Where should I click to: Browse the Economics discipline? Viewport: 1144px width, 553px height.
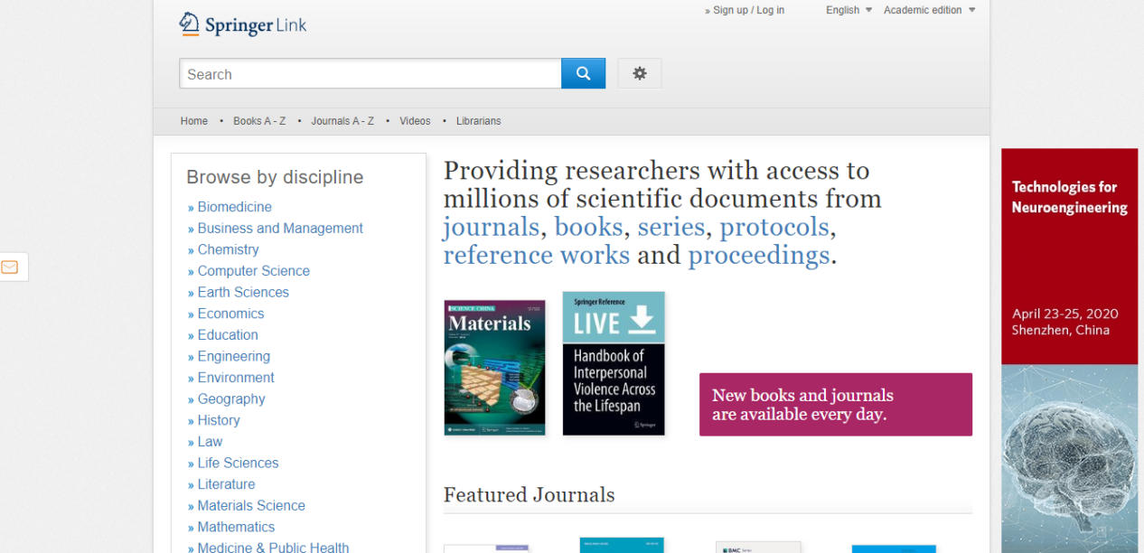(230, 314)
